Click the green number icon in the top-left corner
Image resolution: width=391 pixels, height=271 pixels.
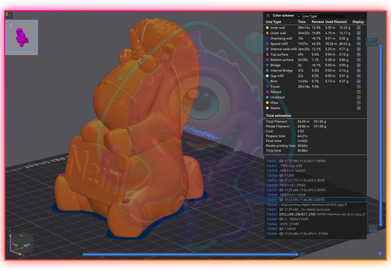point(7,14)
